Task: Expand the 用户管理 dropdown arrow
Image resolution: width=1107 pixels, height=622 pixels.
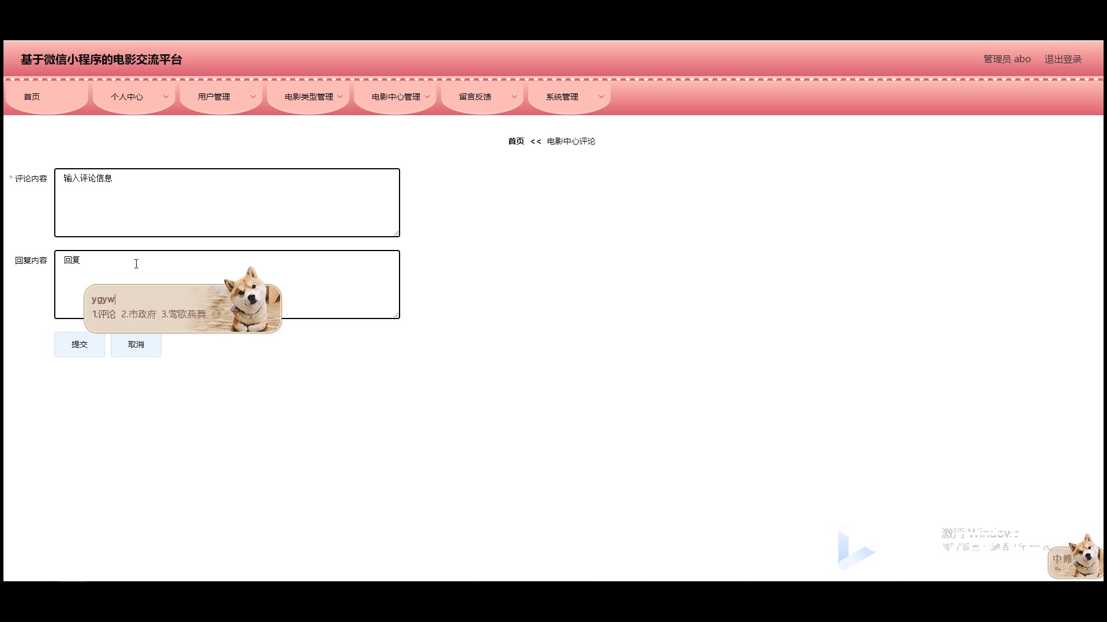Action: tap(253, 97)
